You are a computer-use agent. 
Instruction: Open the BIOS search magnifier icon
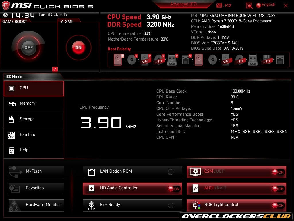point(249,6)
